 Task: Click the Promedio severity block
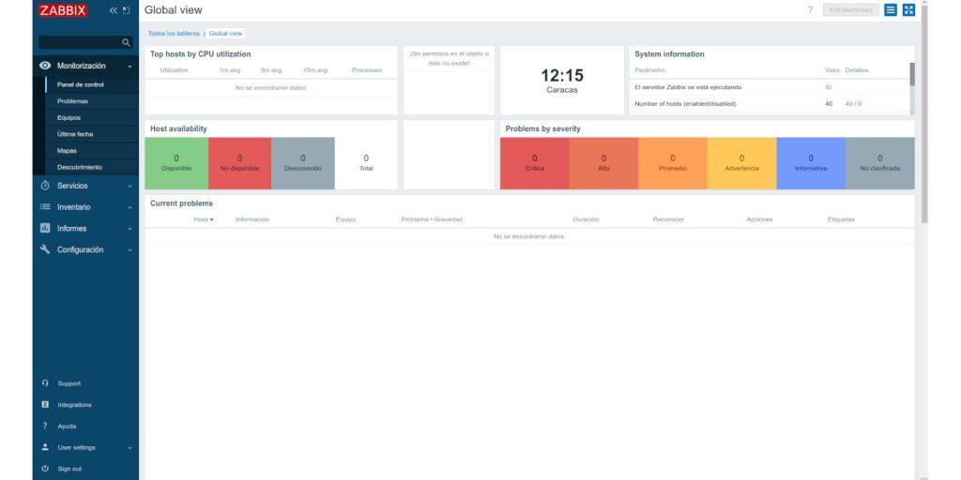pos(673,163)
